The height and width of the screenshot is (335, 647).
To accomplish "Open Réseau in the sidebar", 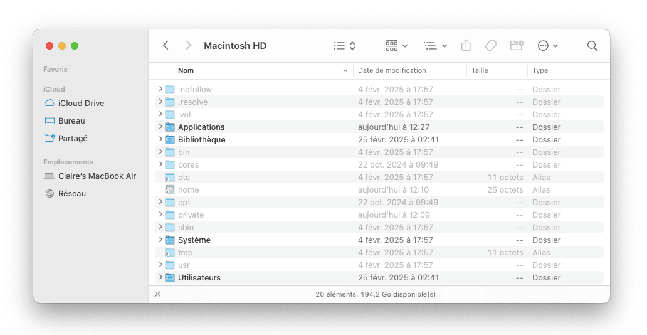I will point(66,193).
